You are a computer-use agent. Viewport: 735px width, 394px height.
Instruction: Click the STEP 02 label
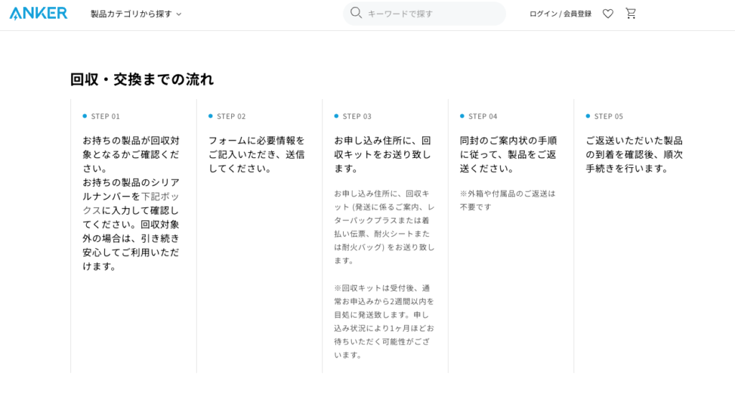(231, 116)
